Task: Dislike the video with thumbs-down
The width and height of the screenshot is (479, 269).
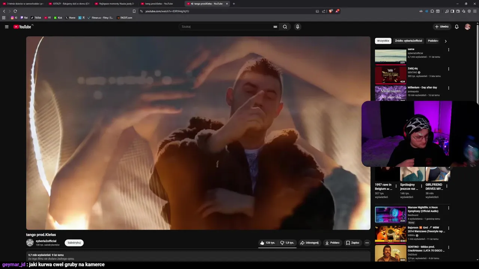Action: pyautogui.click(x=287, y=242)
